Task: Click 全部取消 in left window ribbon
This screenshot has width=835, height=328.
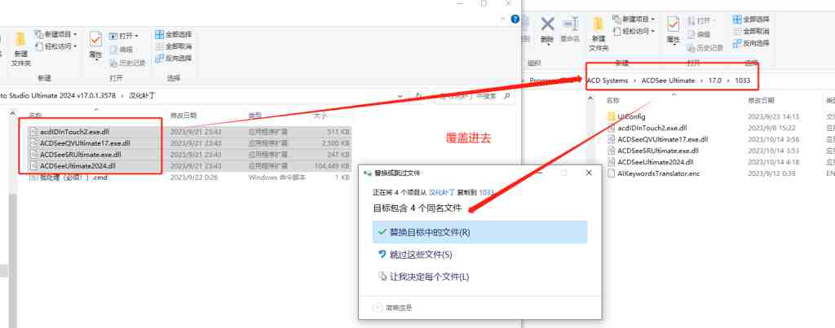Action: coord(174,46)
